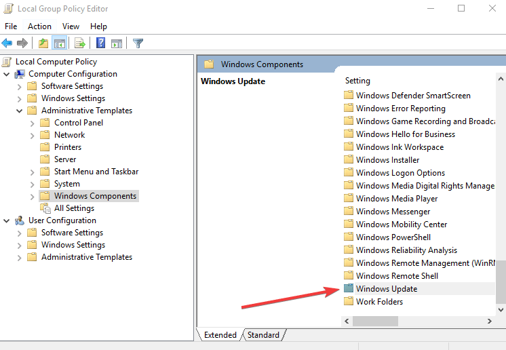This screenshot has width=506, height=350.
Task: Expand the Start Menu and Taskbar node
Action: [33, 172]
